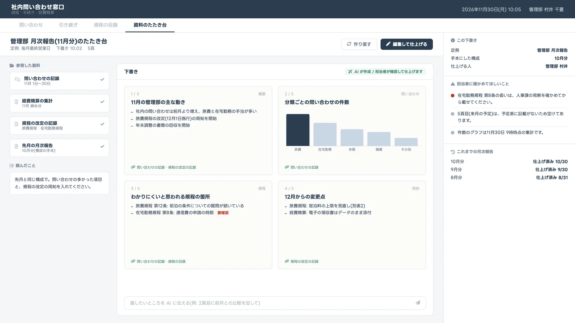Go to the 規程の目録 tab
Viewport: 575px width, 323px height.
106,25
